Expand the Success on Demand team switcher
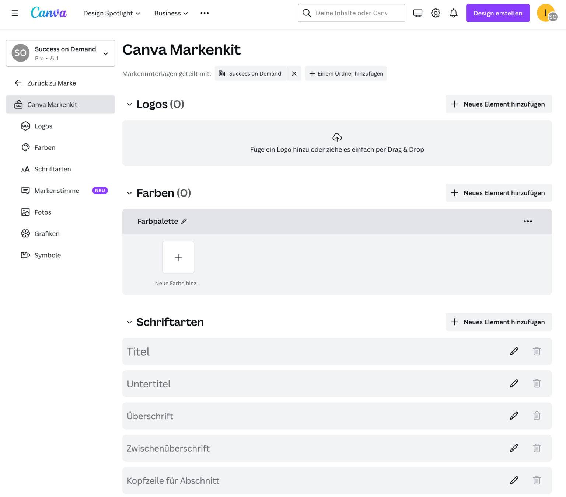Image resolution: width=566 pixels, height=497 pixels. (106, 53)
